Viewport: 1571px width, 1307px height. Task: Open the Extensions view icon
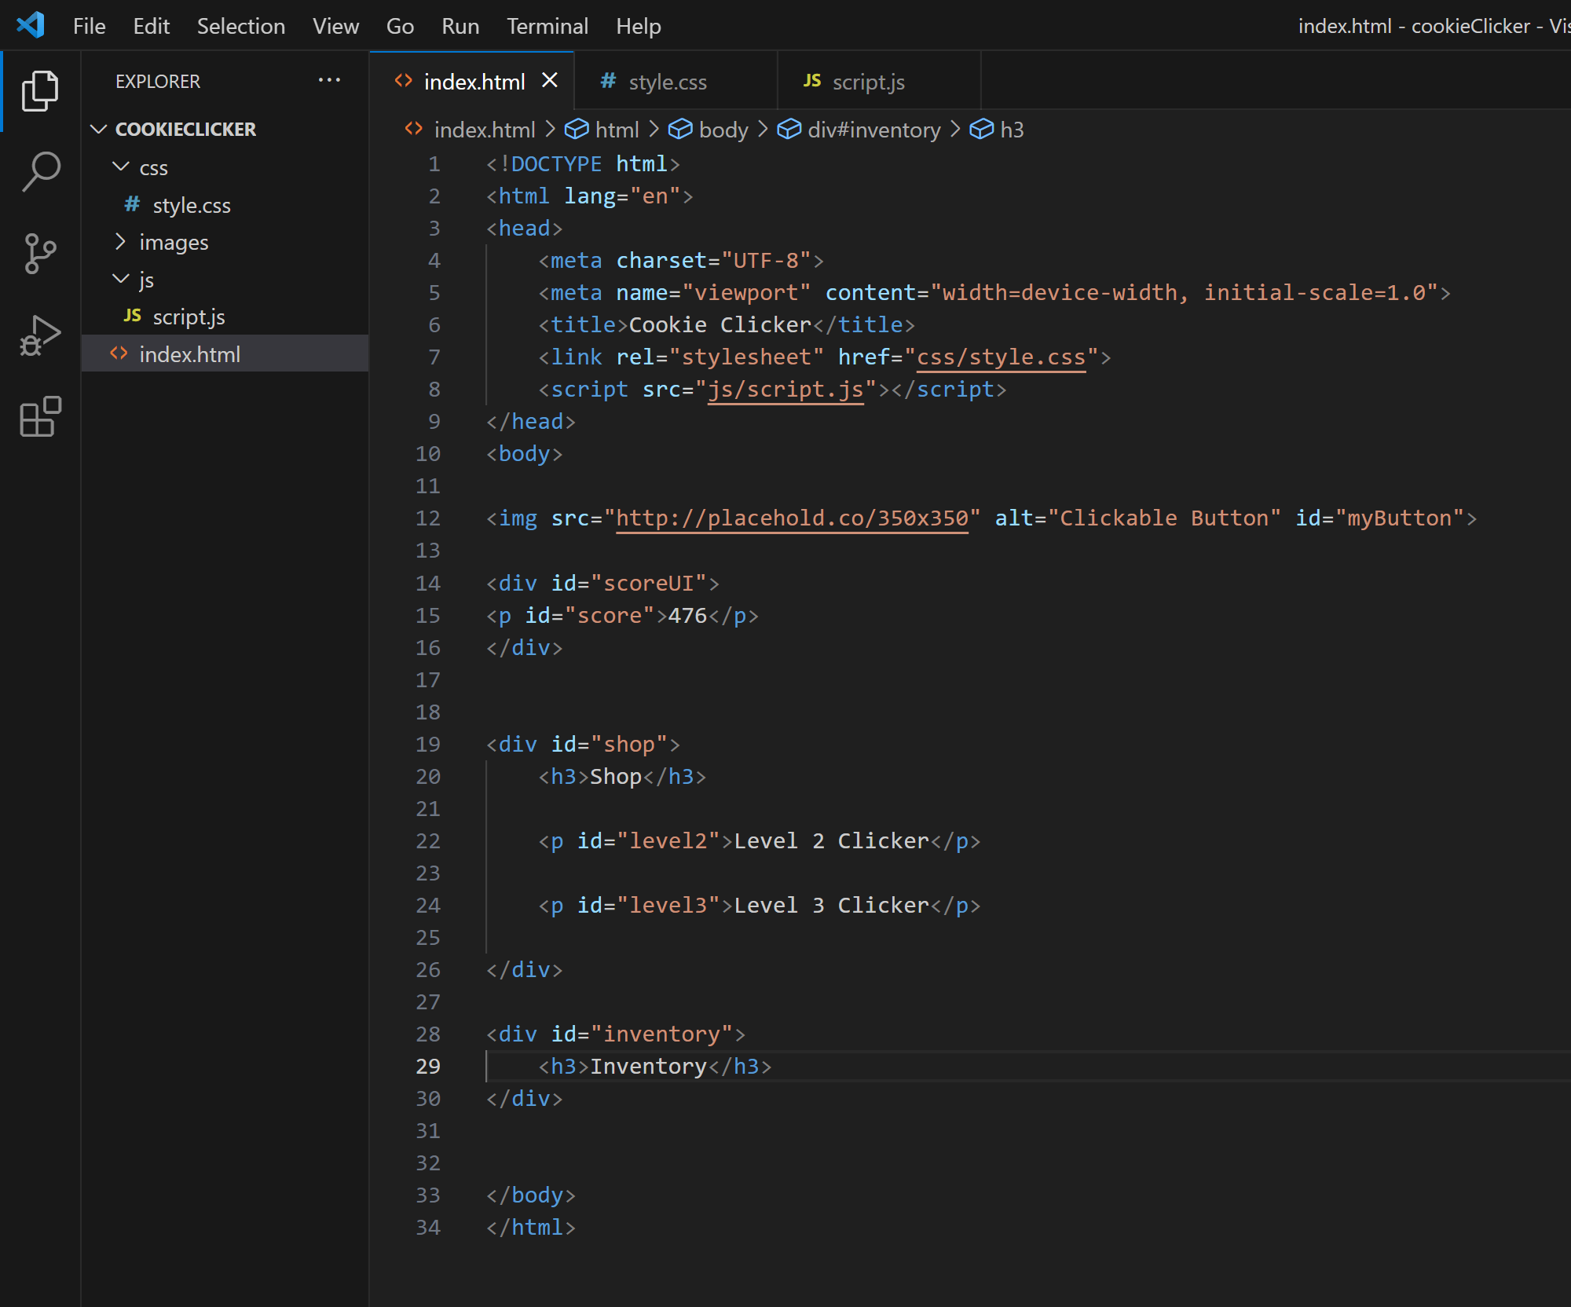tap(40, 416)
